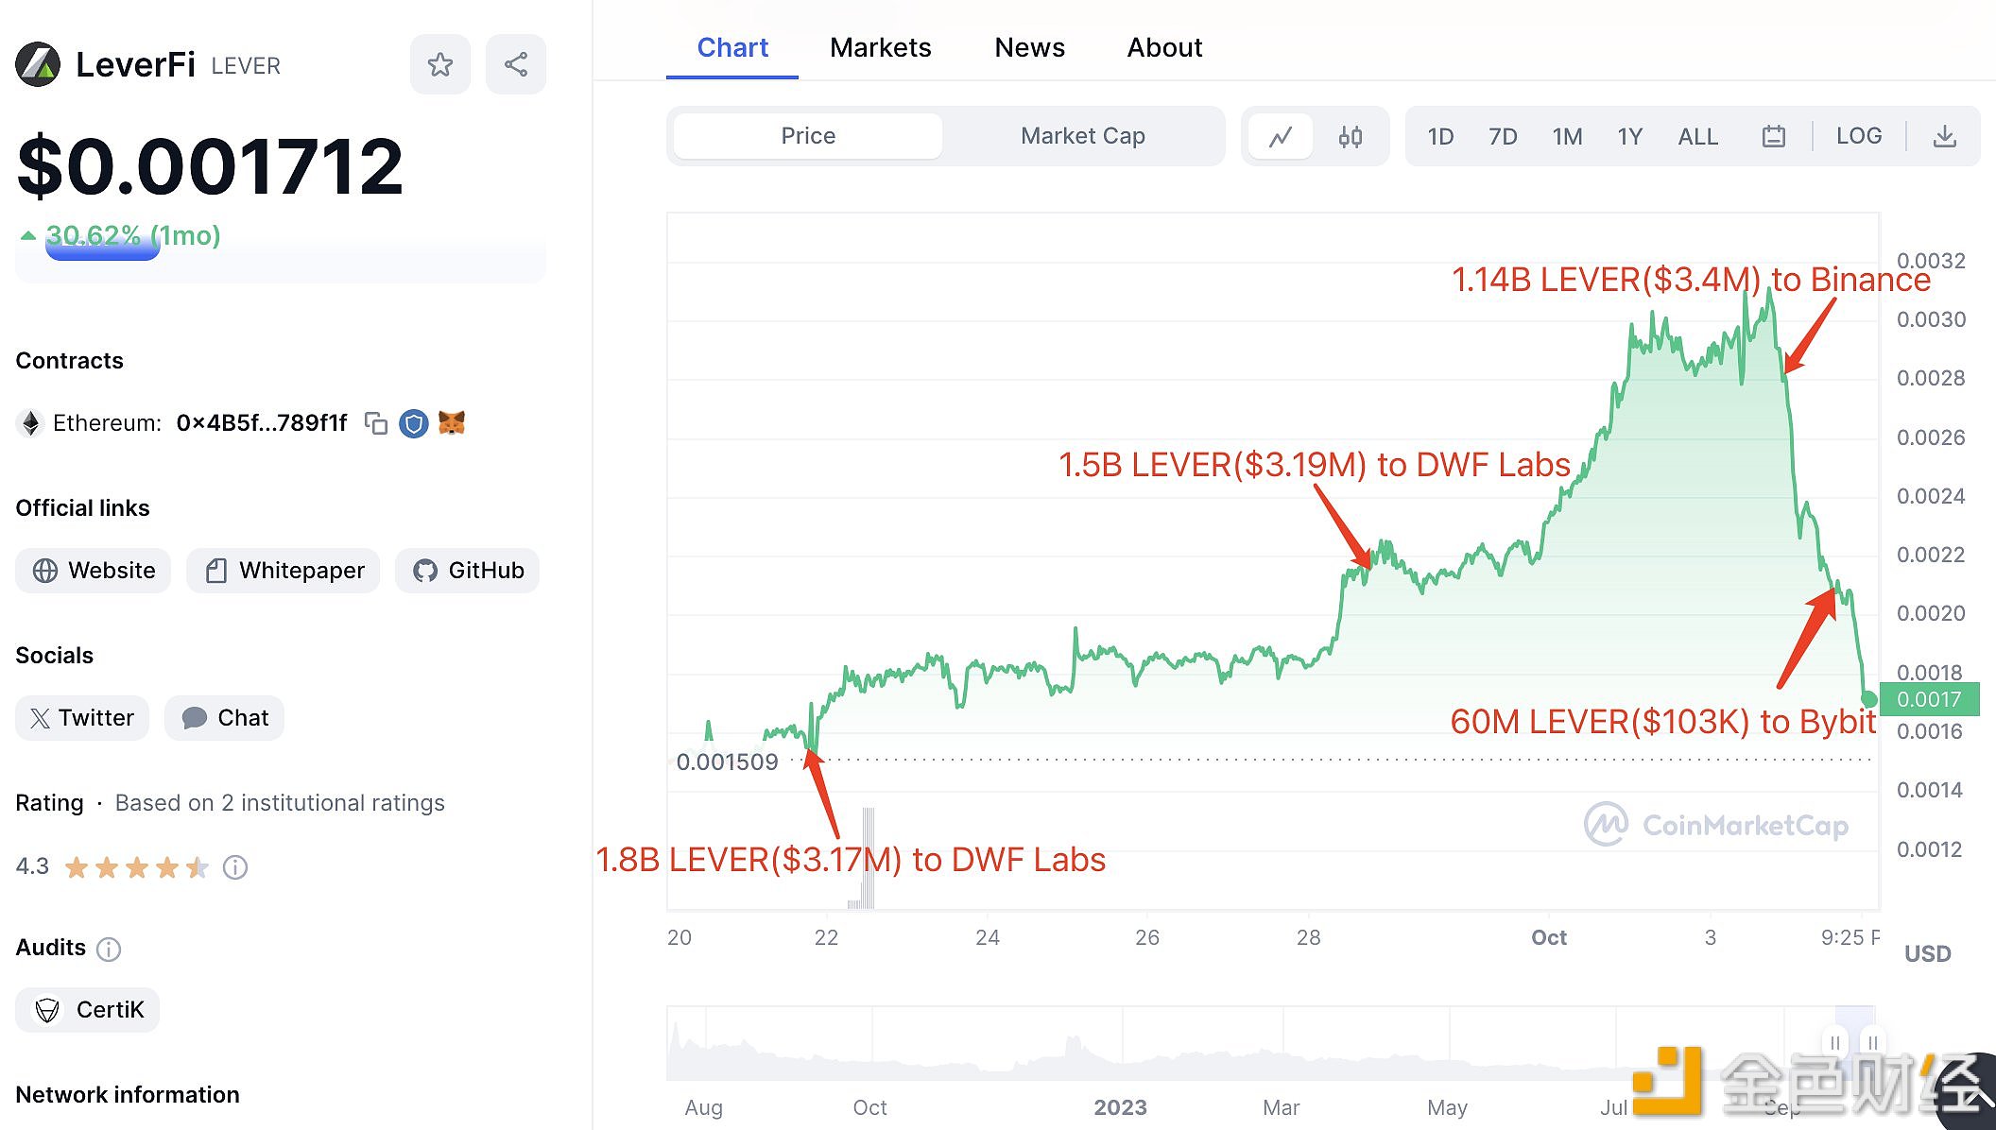Click the 0.001509 baseline price label

point(727,762)
